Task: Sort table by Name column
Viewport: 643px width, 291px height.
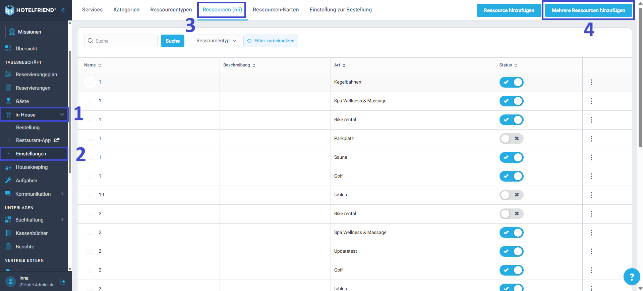Action: pos(93,65)
